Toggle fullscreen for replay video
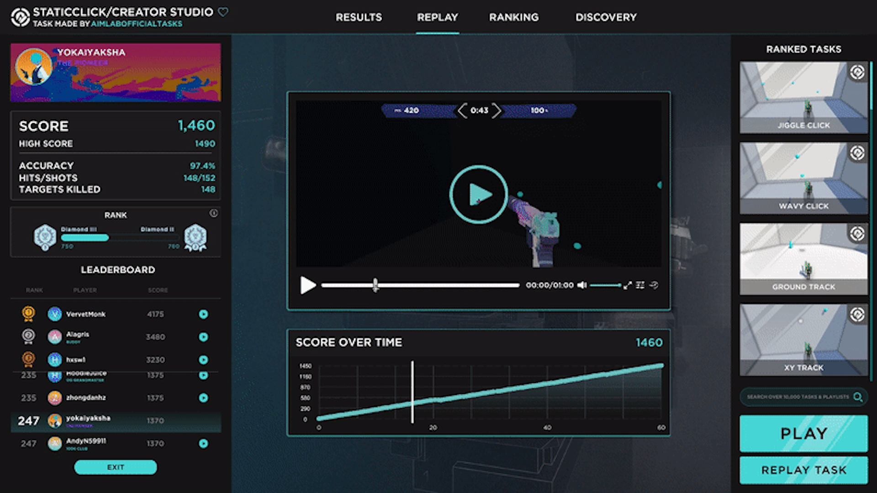Viewport: 877px width, 493px height. pyautogui.click(x=628, y=285)
